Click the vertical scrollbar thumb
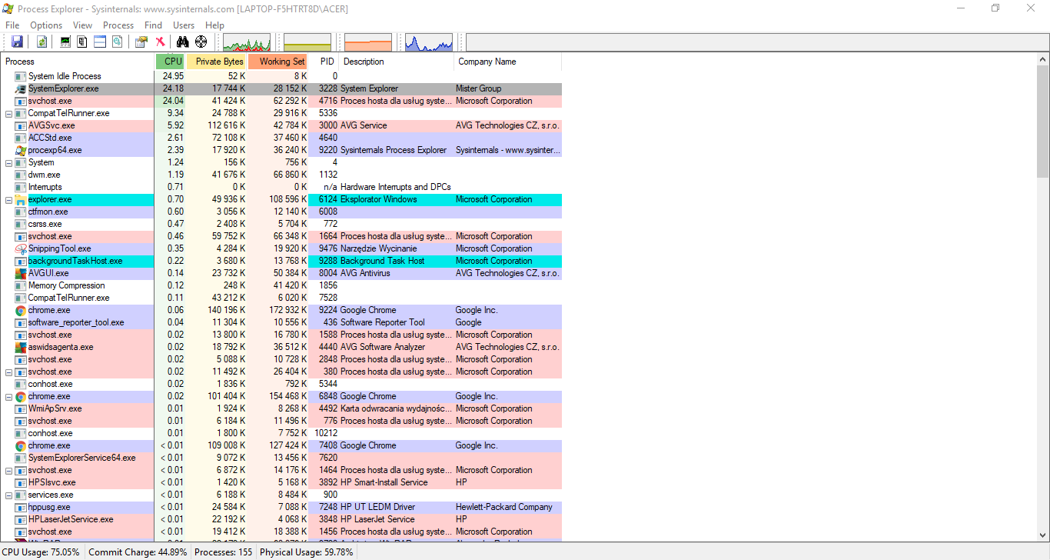 [x=1043, y=122]
